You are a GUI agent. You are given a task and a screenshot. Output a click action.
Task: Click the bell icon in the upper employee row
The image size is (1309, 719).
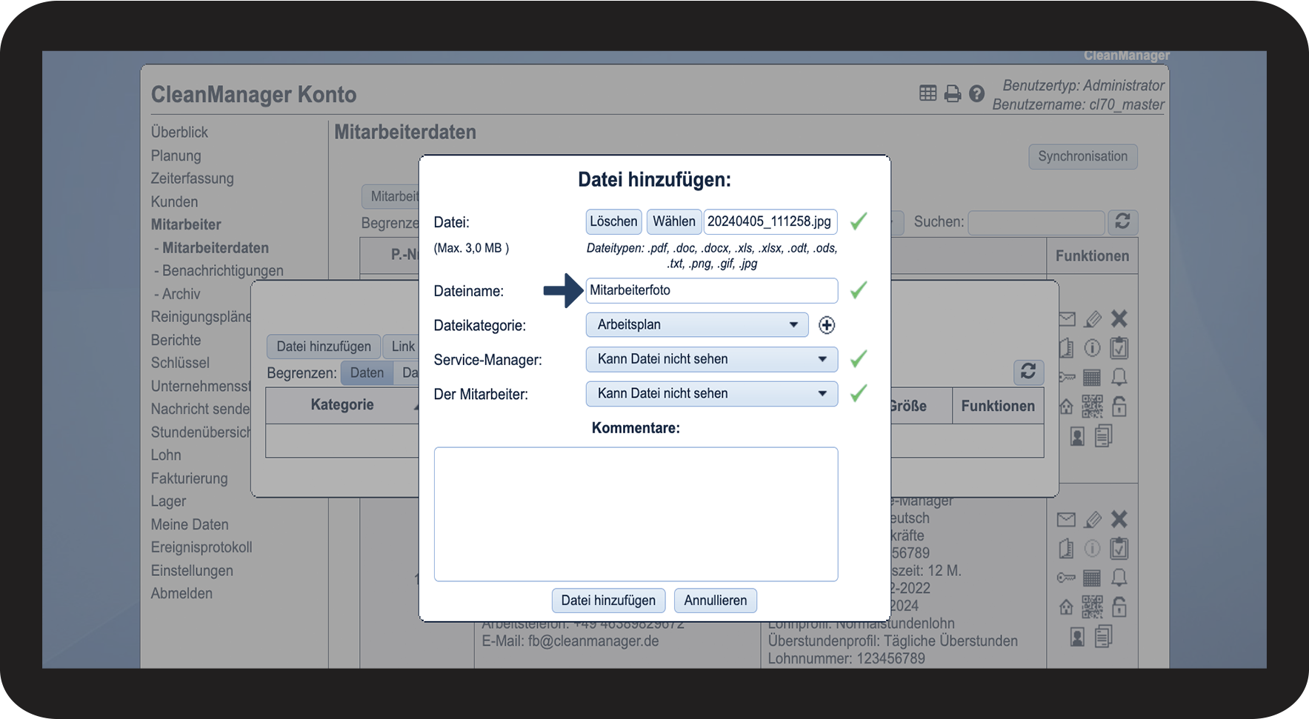point(1119,377)
